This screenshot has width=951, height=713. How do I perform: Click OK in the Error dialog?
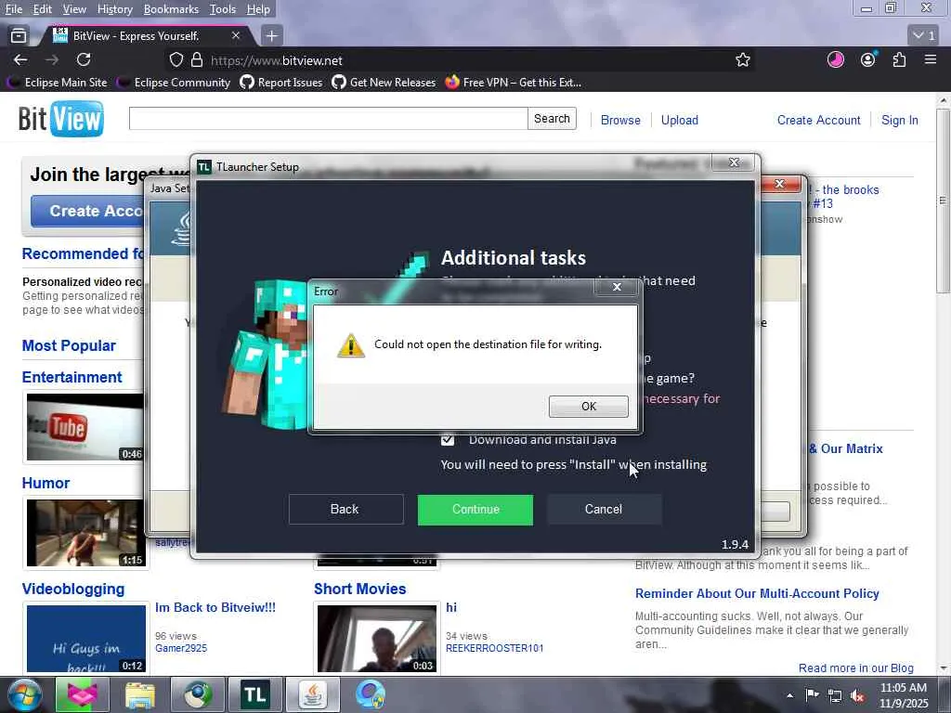pyautogui.click(x=588, y=407)
